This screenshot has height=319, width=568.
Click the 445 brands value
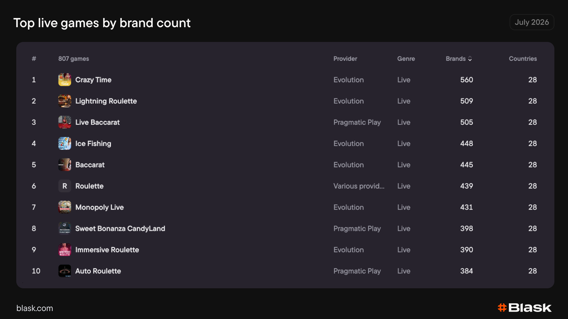467,165
